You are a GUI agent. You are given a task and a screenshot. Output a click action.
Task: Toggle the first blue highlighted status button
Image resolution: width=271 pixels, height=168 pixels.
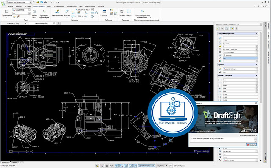point(117,166)
